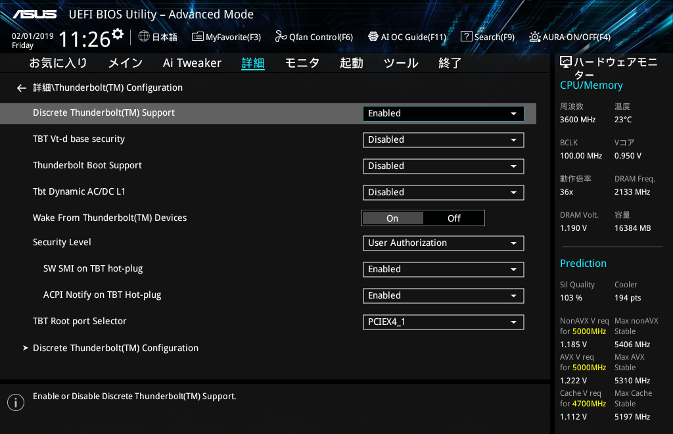Screen dimensions: 673x434
Task: Launch AI OC Guide(F11)
Action: coord(407,37)
